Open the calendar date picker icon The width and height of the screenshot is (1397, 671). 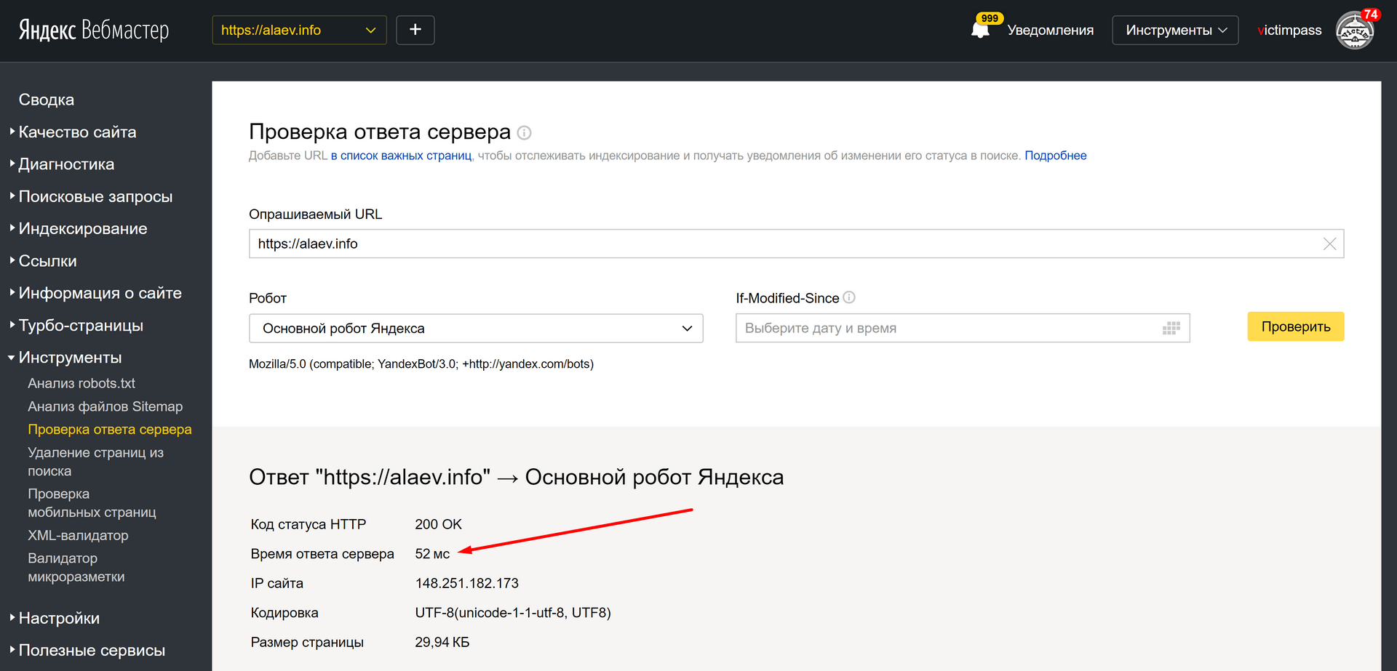point(1171,329)
